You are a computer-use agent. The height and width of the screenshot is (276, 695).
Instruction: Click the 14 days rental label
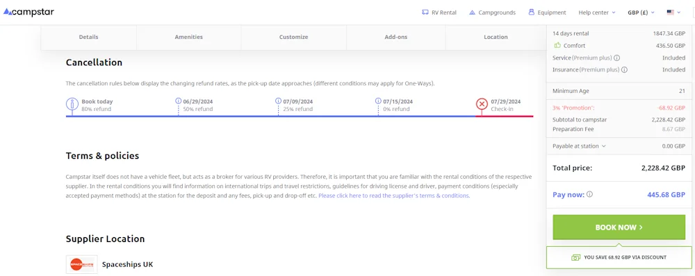[x=571, y=33]
